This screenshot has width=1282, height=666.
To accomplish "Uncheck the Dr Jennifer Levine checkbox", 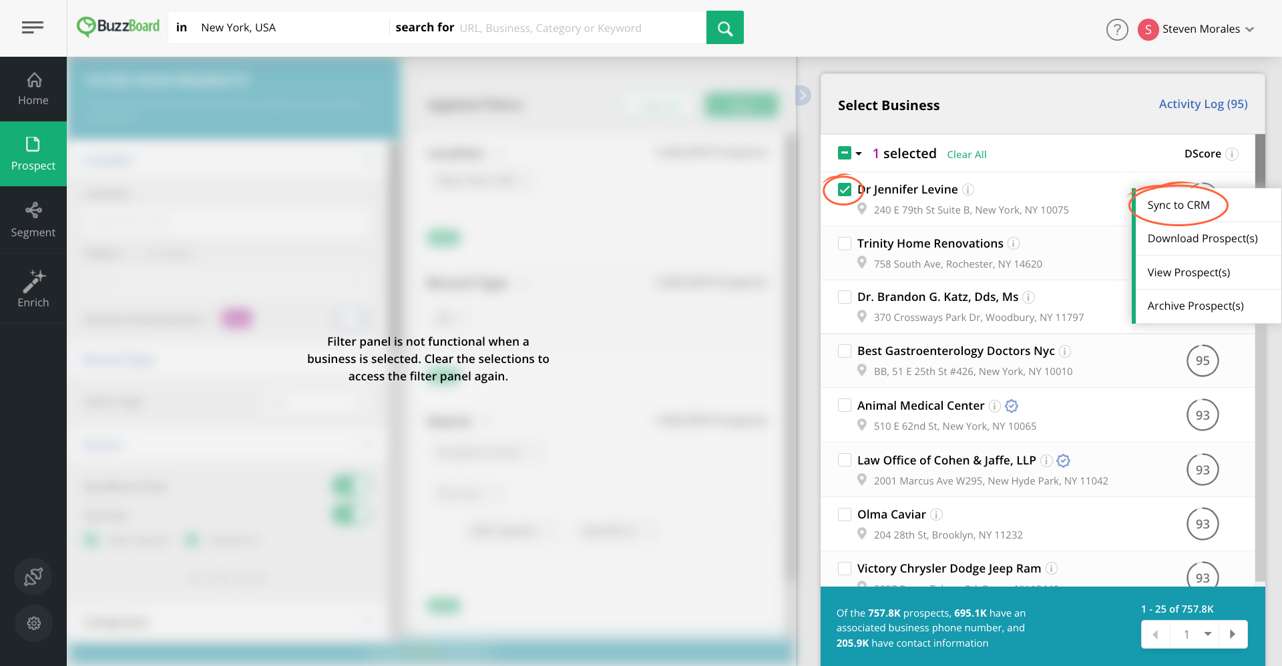I will (845, 190).
